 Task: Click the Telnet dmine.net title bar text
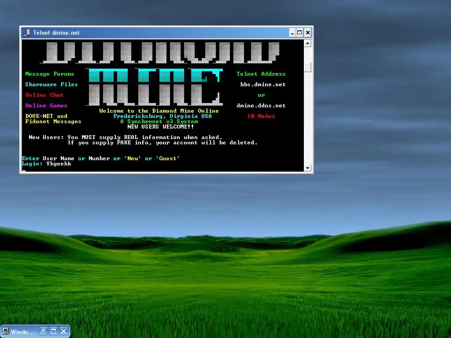[x=56, y=33]
